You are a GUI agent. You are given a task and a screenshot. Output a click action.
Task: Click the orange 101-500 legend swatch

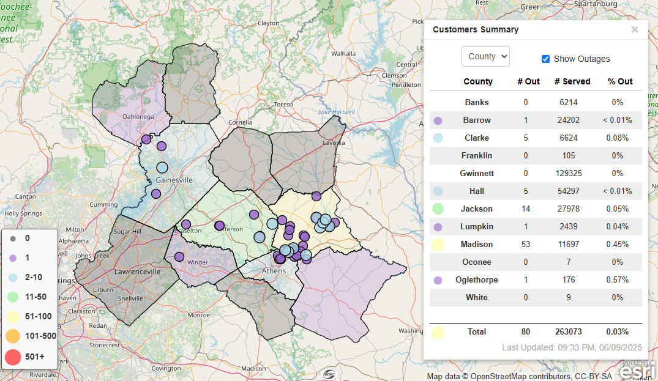[13, 336]
